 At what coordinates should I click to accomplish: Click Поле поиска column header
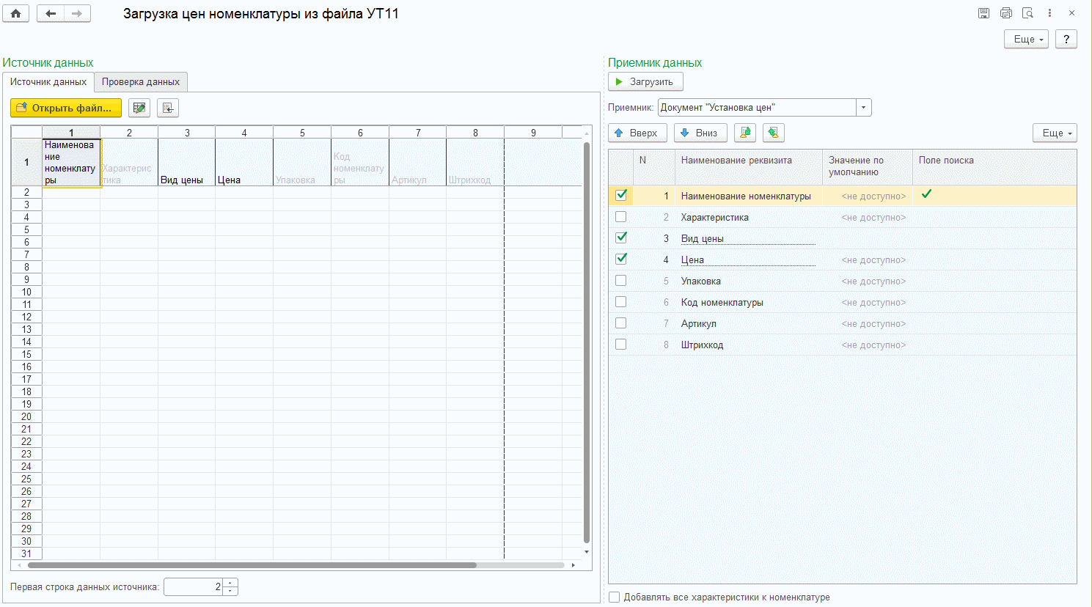point(994,166)
